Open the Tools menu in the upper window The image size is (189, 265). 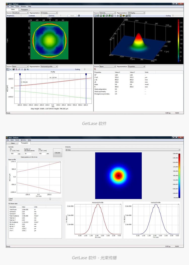[17, 6]
